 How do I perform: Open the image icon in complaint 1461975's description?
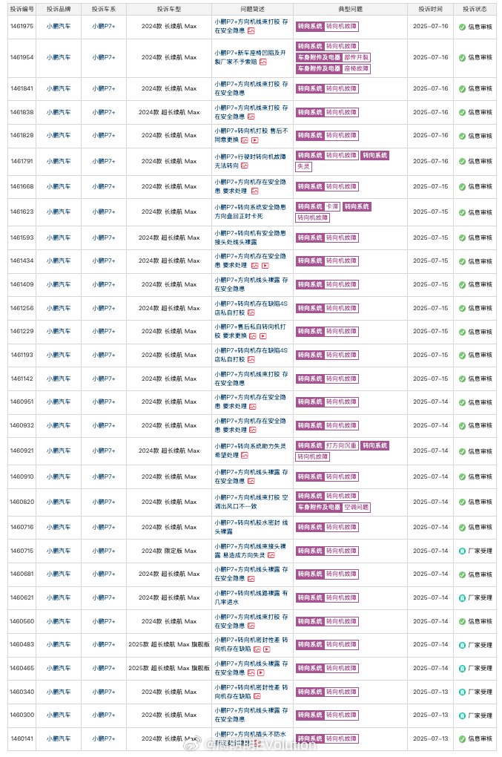[251, 31]
